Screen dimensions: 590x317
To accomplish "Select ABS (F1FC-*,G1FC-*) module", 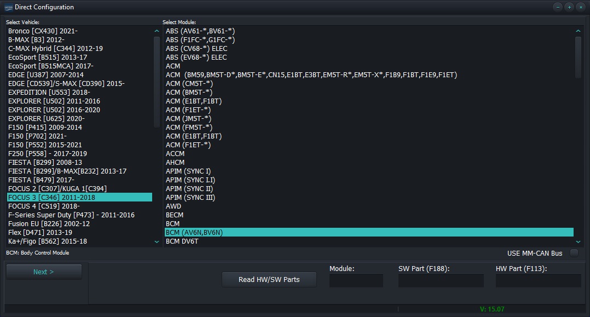I will point(369,39).
